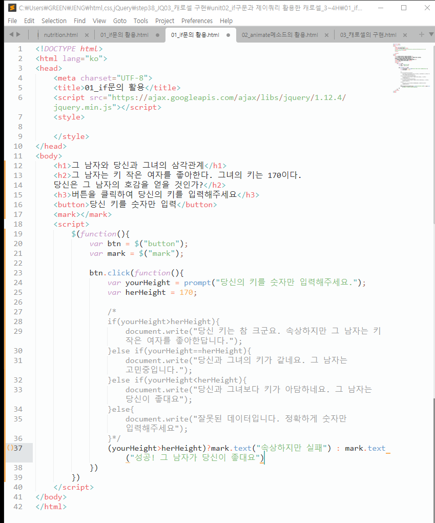
Task: Click line number 11 in the gutter
Action: tap(18, 156)
